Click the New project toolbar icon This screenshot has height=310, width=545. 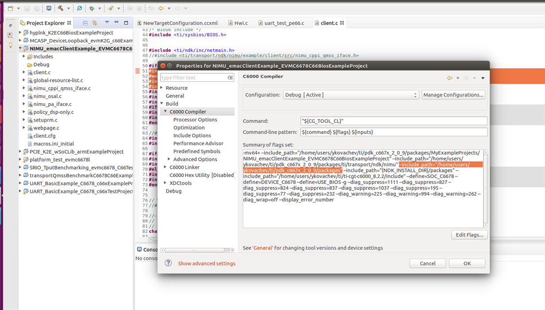pyautogui.click(x=11, y=8)
